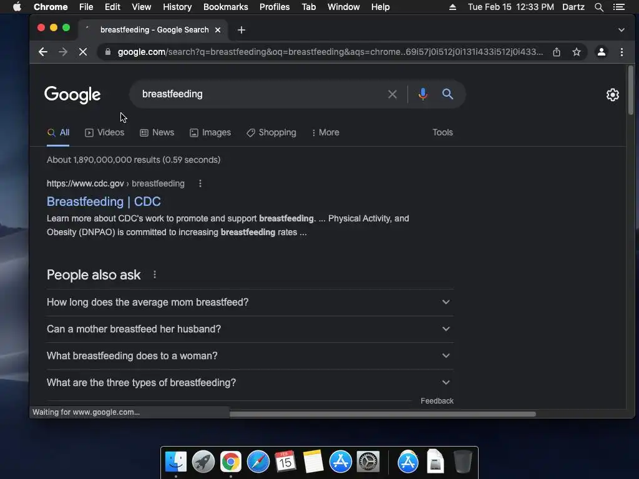Screen dimensions: 639x479
Task: Open the Edit menu
Action: click(x=112, y=7)
